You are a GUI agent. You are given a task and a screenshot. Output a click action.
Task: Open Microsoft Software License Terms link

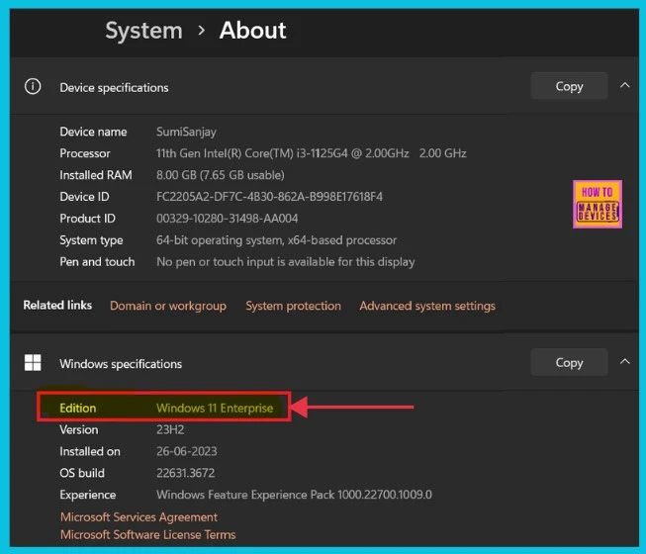148,534
